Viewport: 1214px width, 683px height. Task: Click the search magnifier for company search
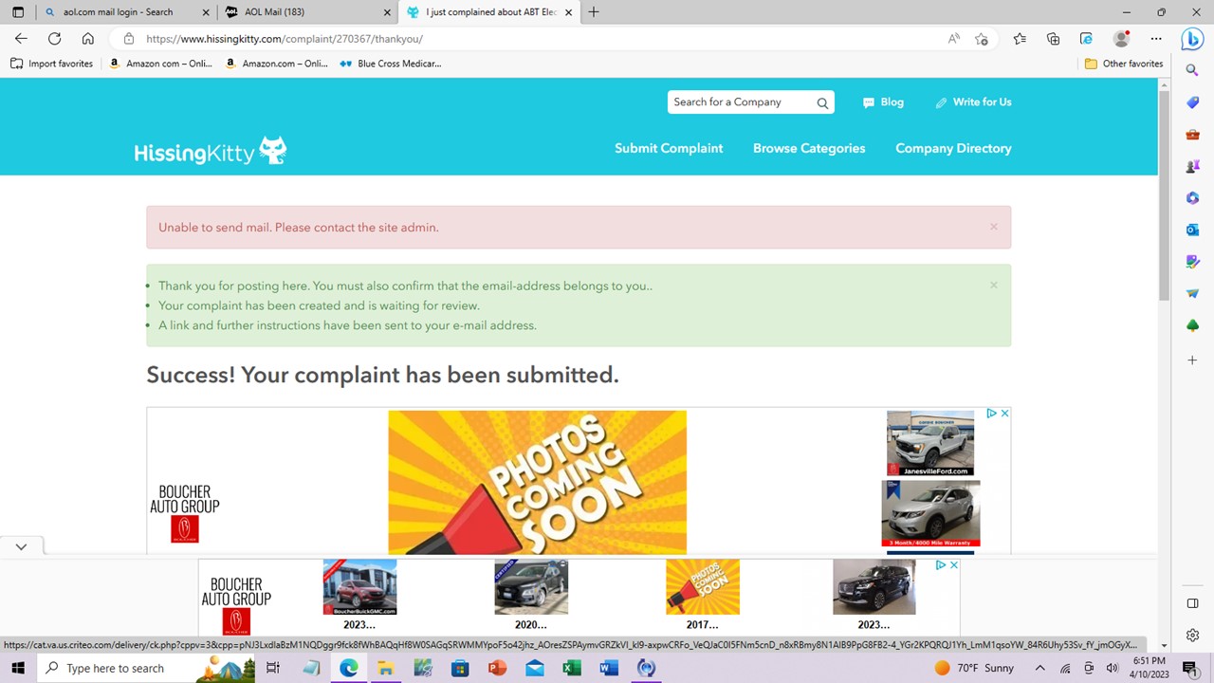click(821, 102)
